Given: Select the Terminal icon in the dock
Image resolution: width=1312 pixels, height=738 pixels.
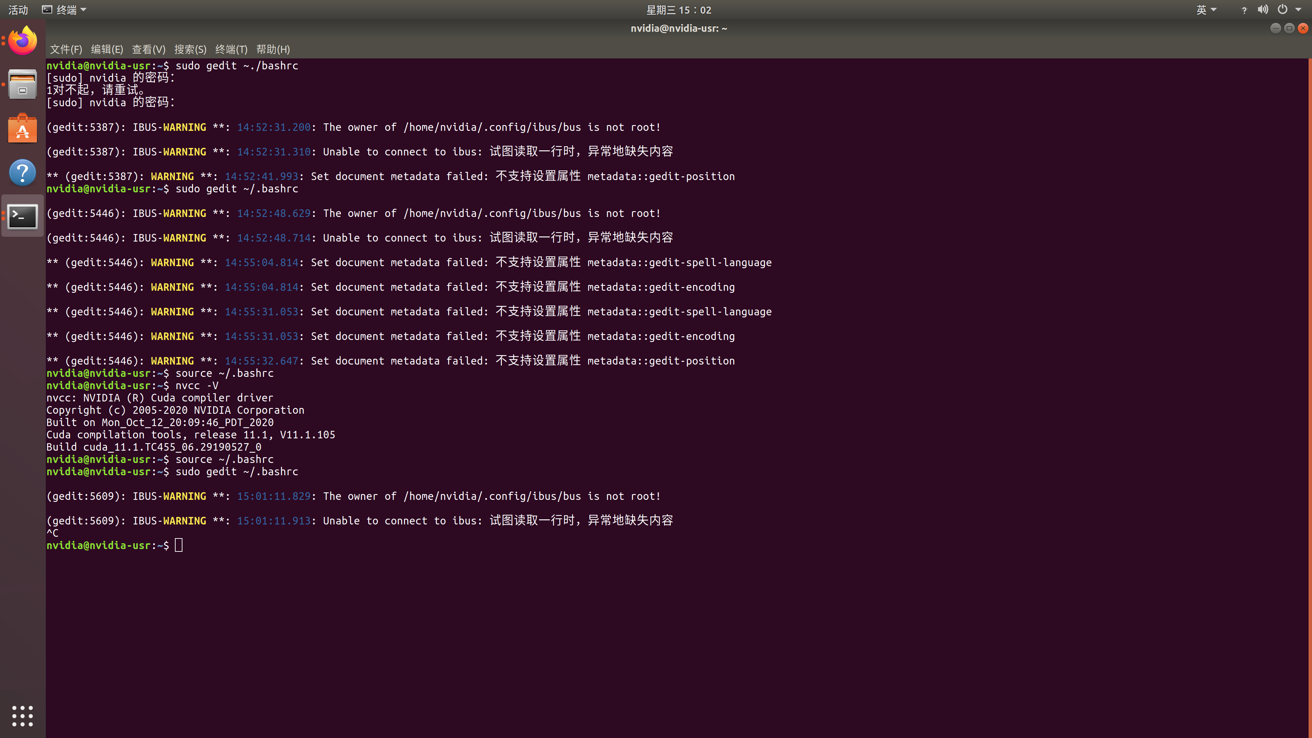Looking at the screenshot, I should (22, 217).
